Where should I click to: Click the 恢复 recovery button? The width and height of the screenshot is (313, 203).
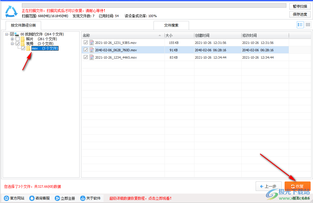coord(297,186)
